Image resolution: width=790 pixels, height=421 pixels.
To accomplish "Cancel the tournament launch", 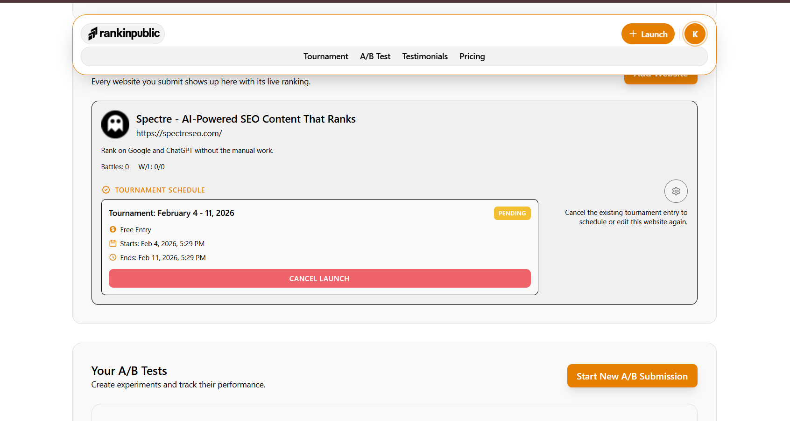I will click(320, 278).
